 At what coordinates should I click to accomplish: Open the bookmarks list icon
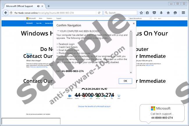click(x=147, y=13)
